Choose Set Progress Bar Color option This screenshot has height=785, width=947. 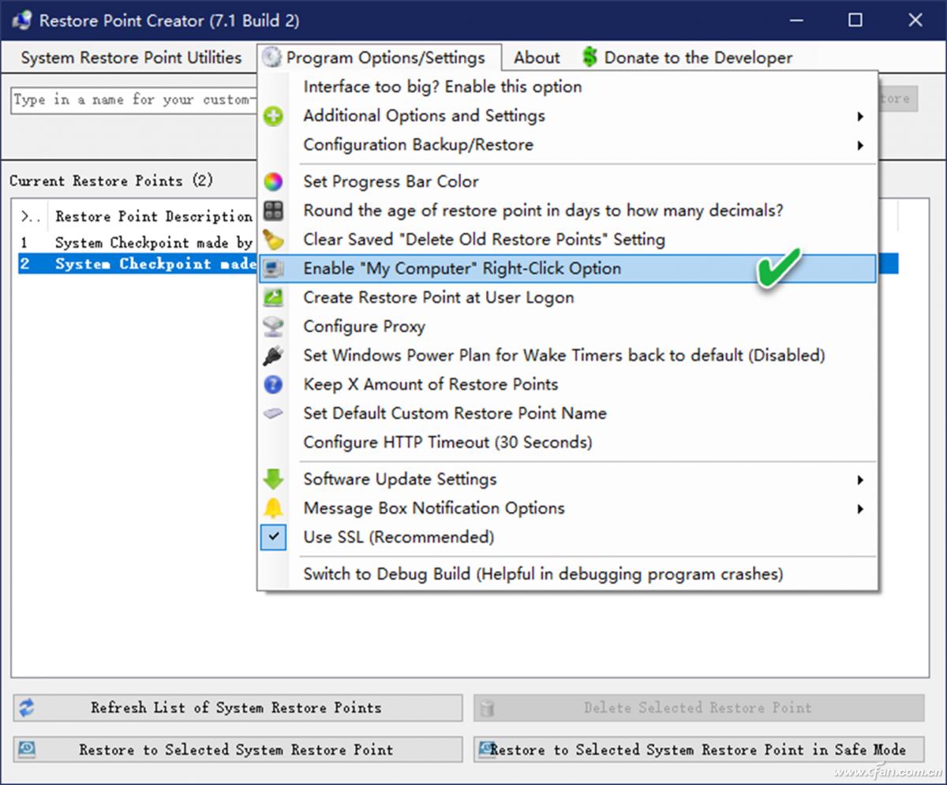(391, 182)
